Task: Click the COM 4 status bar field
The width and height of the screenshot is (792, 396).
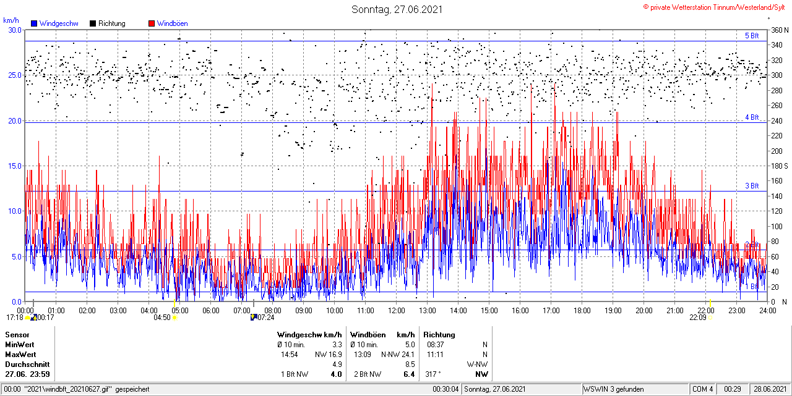Action: [x=704, y=389]
